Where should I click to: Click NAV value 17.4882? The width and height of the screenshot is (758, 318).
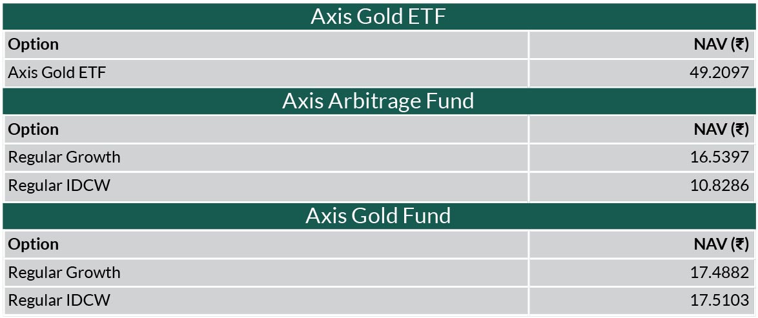click(x=719, y=273)
